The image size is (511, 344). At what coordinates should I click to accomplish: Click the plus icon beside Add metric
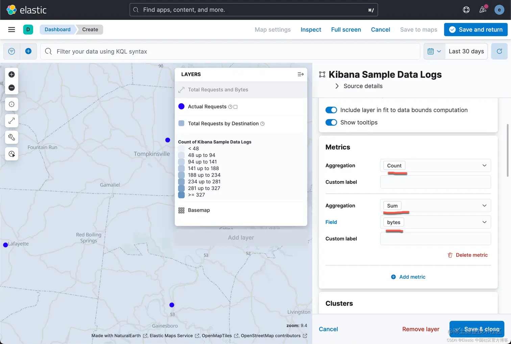click(x=393, y=277)
